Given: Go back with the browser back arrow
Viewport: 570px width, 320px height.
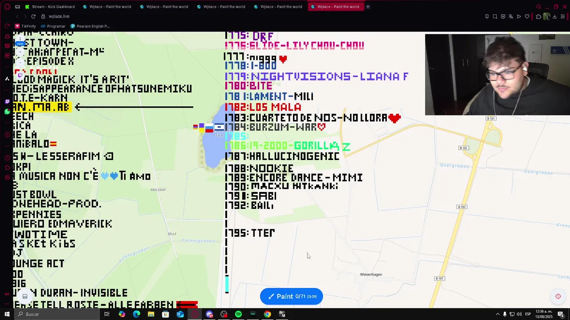Looking at the screenshot, I should tap(17, 16).
